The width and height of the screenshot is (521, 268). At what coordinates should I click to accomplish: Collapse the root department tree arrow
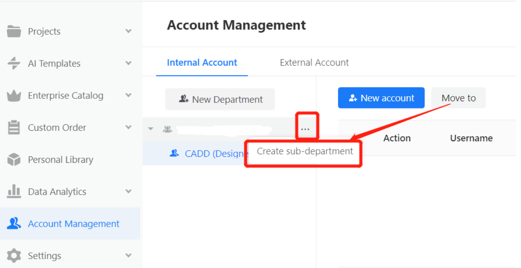tap(151, 129)
